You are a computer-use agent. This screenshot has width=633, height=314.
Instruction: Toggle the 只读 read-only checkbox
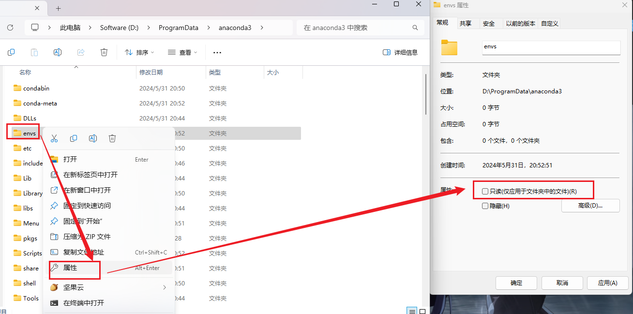pyautogui.click(x=485, y=192)
